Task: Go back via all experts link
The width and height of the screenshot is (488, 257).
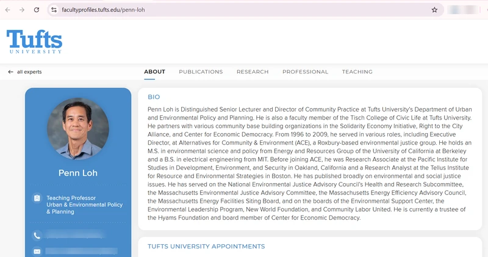Action: 29,72
